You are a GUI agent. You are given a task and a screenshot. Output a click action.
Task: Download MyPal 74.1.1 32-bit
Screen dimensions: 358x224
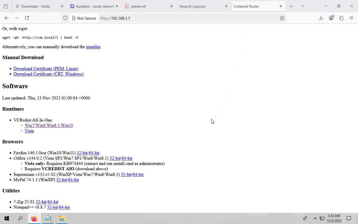coord(62,180)
